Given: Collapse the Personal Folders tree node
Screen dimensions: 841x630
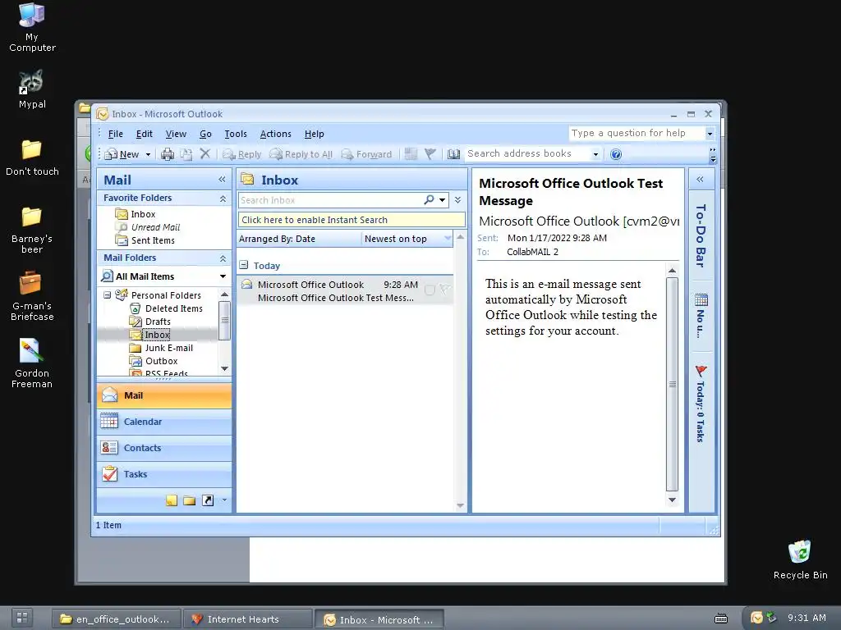Looking at the screenshot, I should [108, 295].
